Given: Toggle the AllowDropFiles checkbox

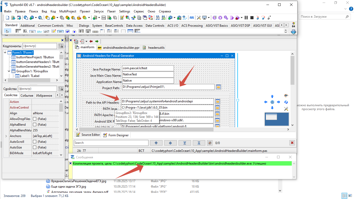Looking at the screenshot, I should (35, 119).
